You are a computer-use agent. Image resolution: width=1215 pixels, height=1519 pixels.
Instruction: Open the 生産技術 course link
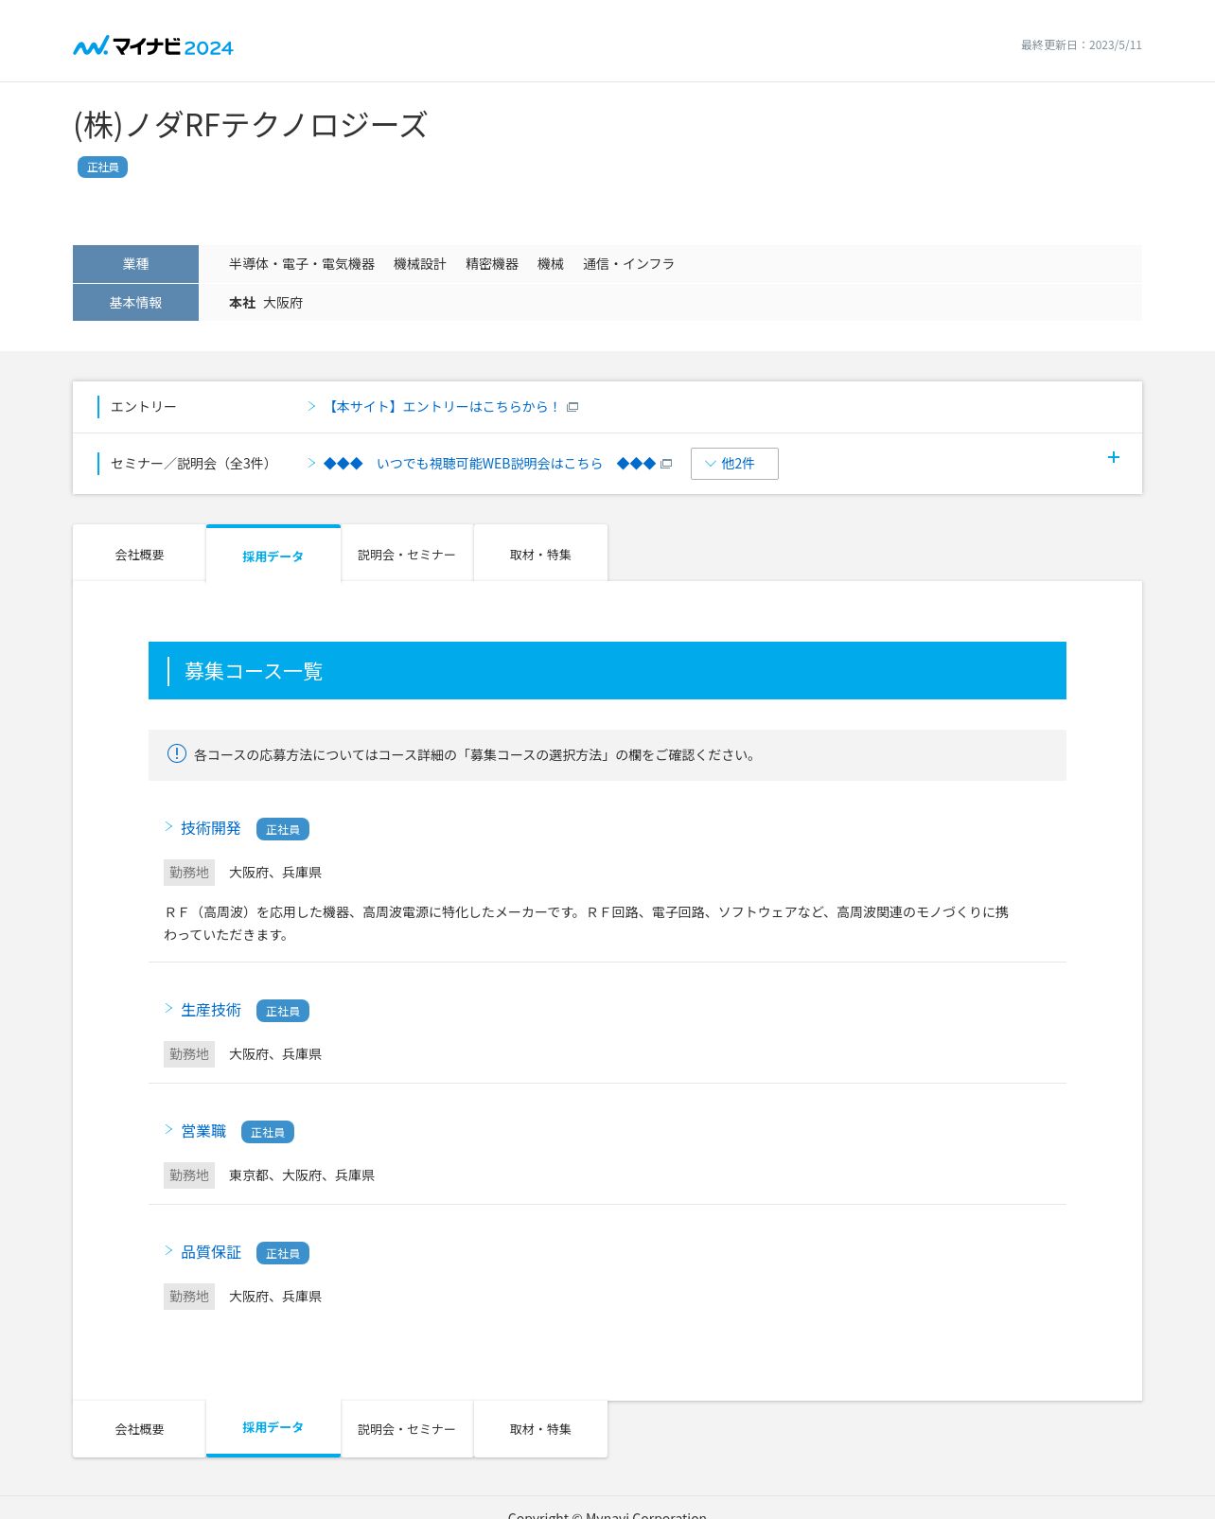[211, 1010]
